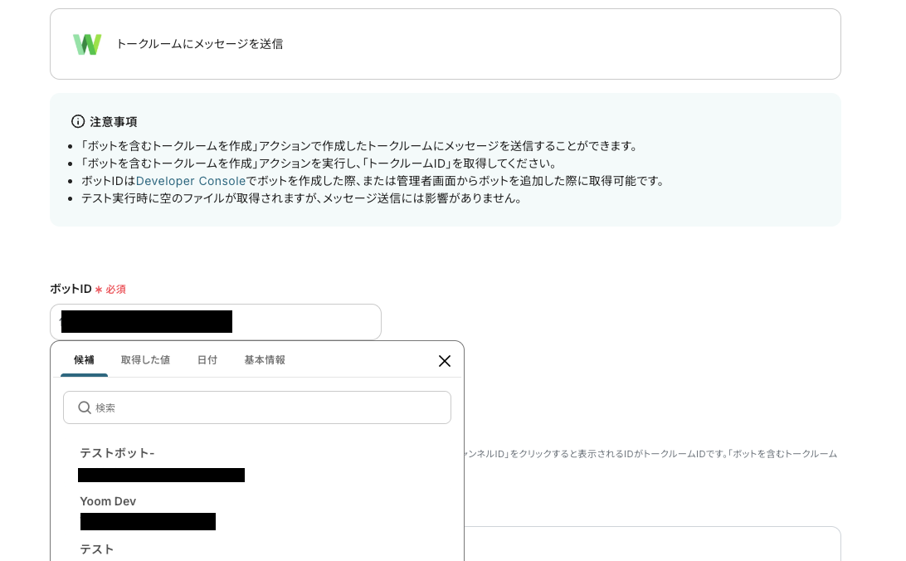Image resolution: width=906 pixels, height=561 pixels.
Task: Click the WowTalk green service icon
Action: pos(87,44)
